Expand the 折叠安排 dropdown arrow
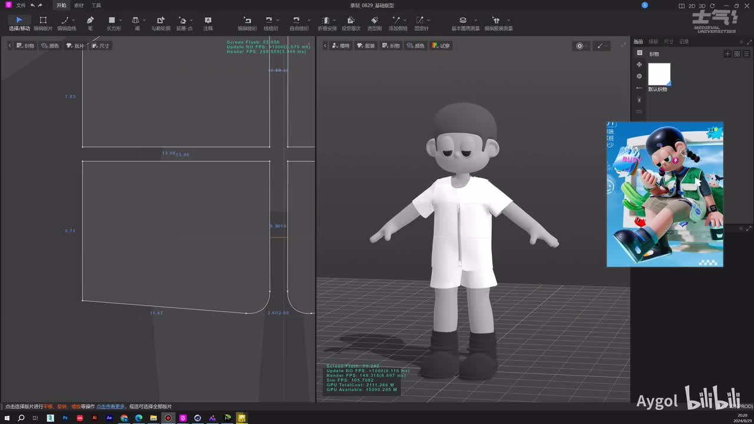Viewport: 754px width, 424px height. (335, 21)
